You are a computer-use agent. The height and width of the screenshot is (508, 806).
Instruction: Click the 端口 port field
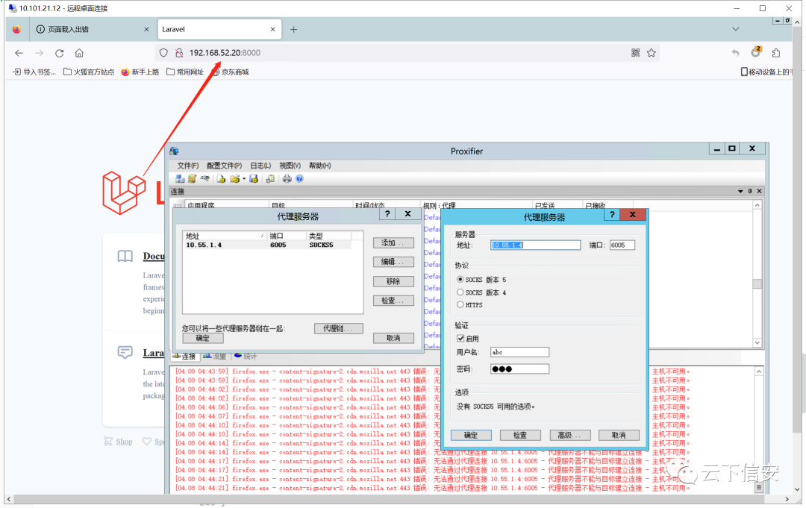point(622,245)
